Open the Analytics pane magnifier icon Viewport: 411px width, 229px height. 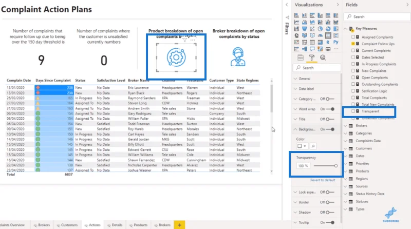coord(323,58)
